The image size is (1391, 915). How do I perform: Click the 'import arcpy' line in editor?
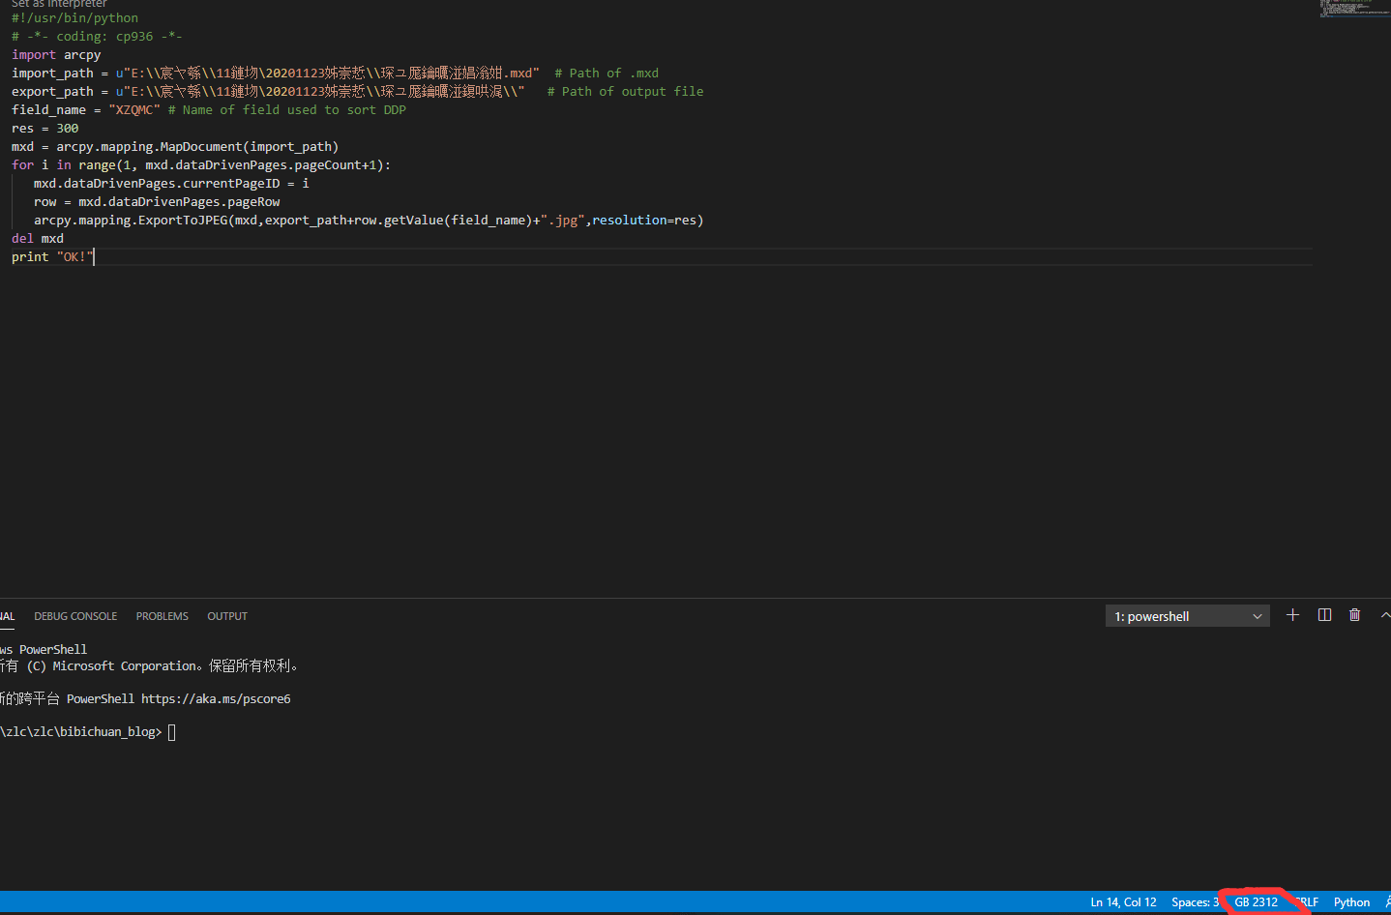(x=56, y=55)
